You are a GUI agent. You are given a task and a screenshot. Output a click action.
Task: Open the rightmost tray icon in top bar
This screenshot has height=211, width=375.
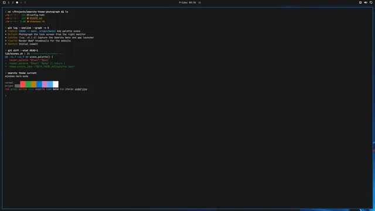[371, 2]
